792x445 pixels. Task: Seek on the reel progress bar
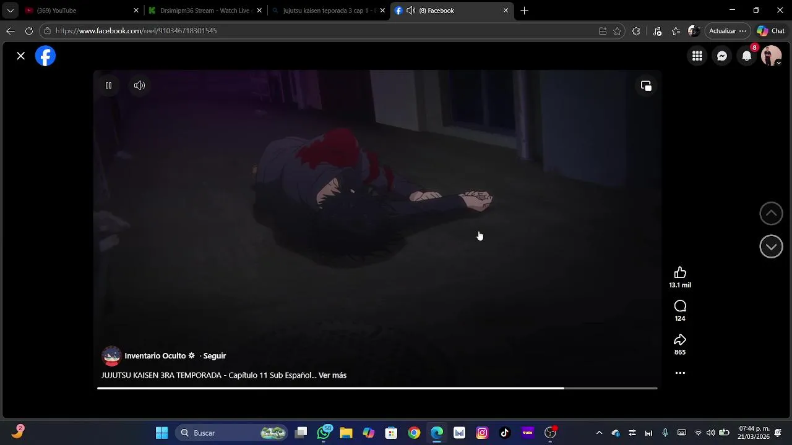[x=377, y=388]
